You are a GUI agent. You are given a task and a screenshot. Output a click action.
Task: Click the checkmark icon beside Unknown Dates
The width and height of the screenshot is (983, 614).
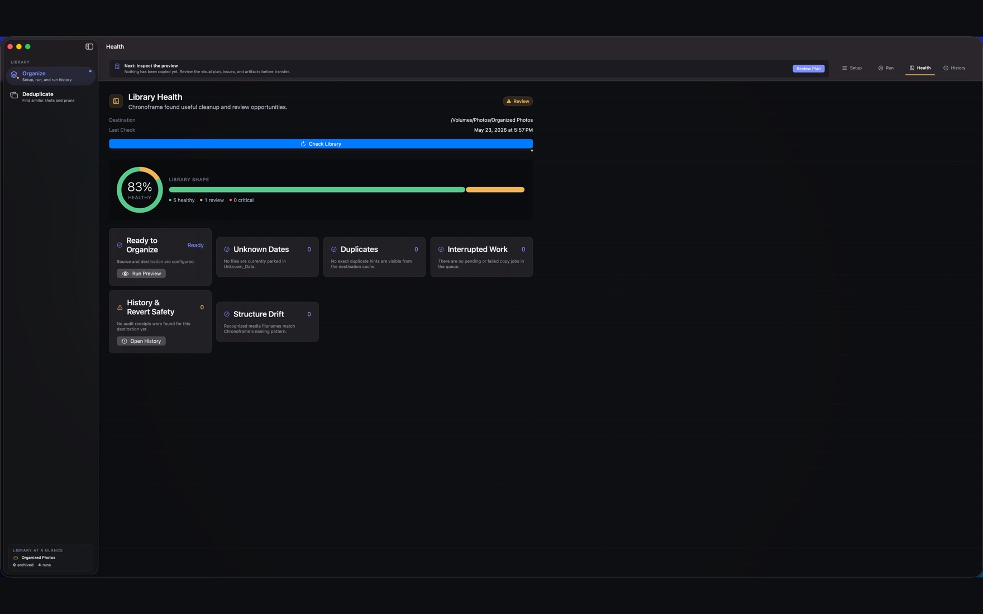227,250
